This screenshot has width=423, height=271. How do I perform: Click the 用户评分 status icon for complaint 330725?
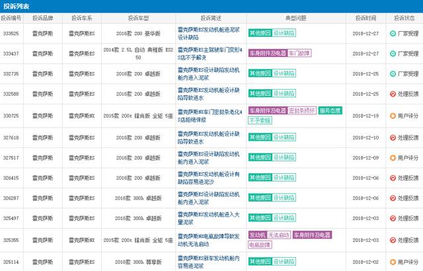[x=393, y=116]
